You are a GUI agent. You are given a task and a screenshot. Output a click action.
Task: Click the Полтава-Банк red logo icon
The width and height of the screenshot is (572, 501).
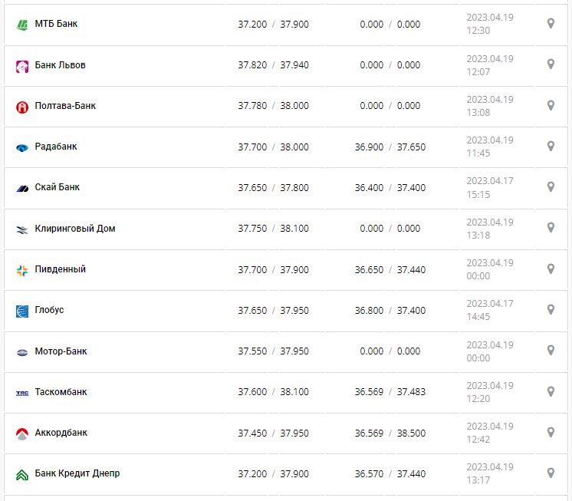click(x=22, y=107)
